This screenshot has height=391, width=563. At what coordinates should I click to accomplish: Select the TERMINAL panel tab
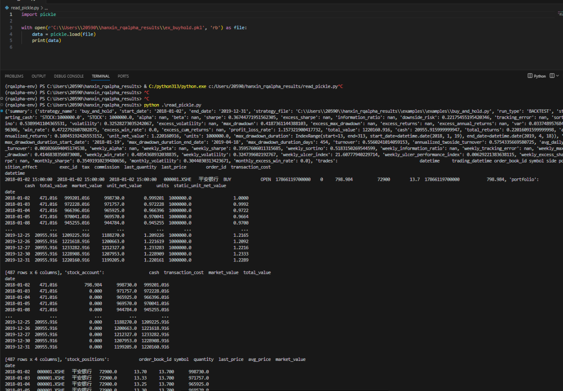coord(100,76)
